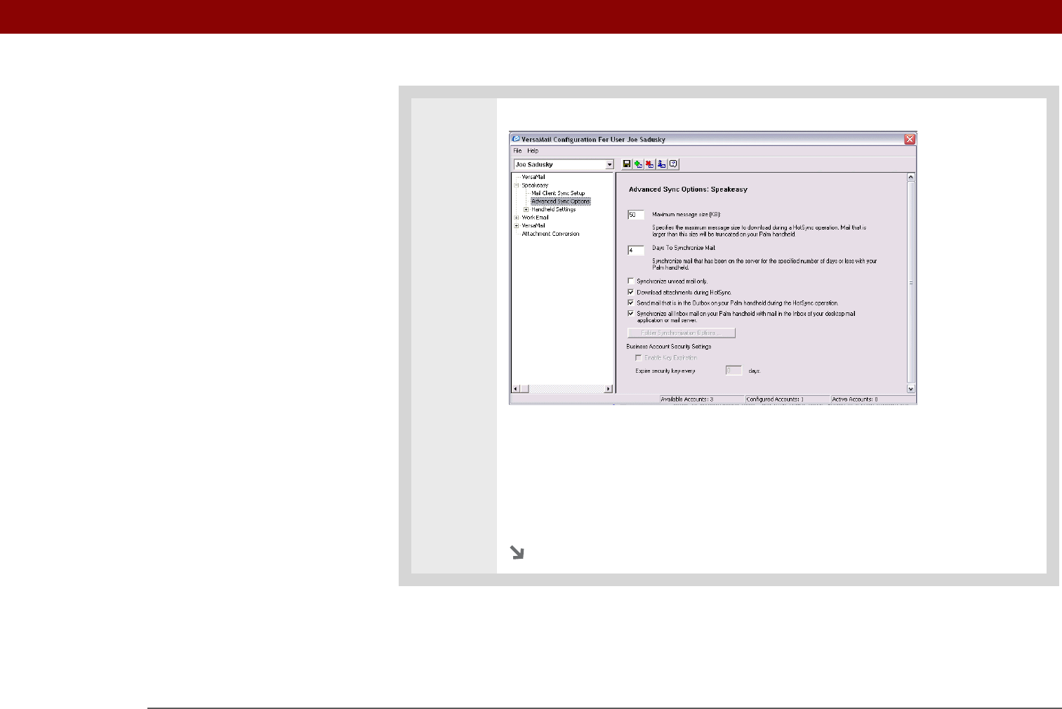This screenshot has height=709, width=1062.
Task: Click the Maximum message size input field
Action: click(x=636, y=215)
